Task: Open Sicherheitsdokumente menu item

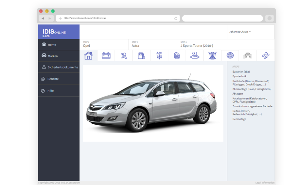Action: pos(59,67)
